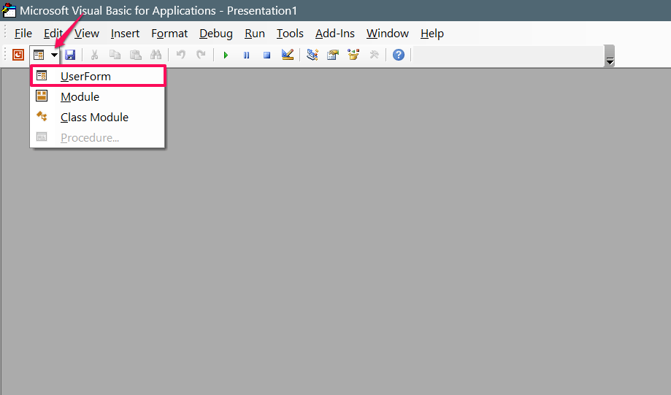This screenshot has height=395, width=671.
Task: Click the View Microsoft PowerPoint icon
Action: [x=18, y=55]
